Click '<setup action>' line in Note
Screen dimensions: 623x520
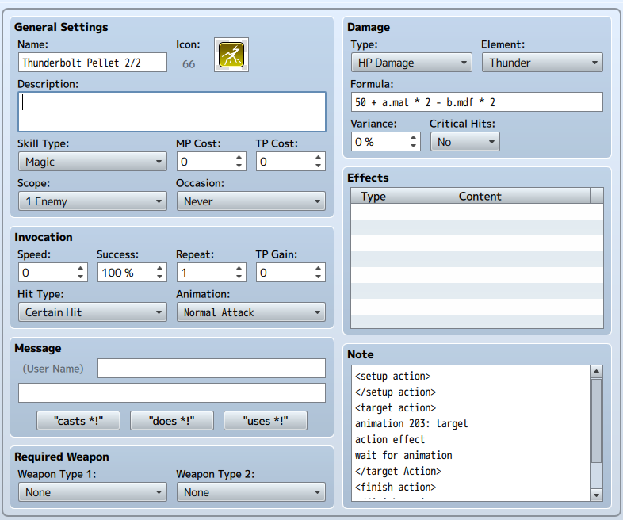(392, 377)
